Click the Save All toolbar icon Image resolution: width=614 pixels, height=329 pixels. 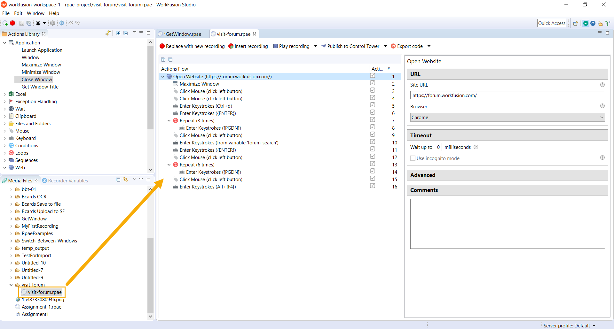(x=29, y=23)
